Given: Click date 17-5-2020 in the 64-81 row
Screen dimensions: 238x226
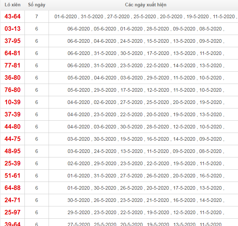Looking at the screenshot, I should [158, 53].
